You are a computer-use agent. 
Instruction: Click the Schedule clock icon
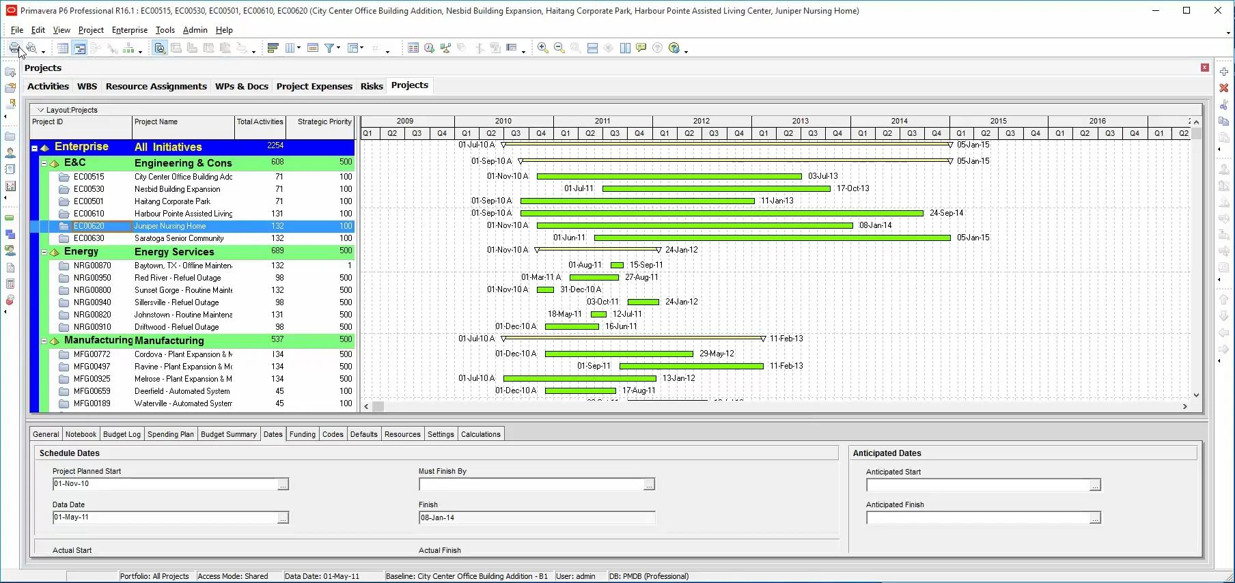coord(429,48)
